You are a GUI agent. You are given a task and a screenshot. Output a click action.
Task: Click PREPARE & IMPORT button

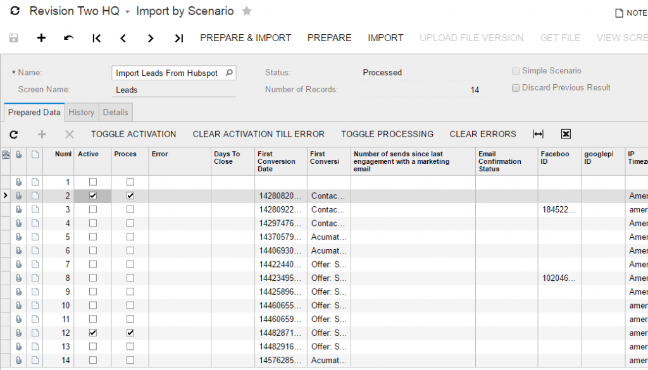246,38
